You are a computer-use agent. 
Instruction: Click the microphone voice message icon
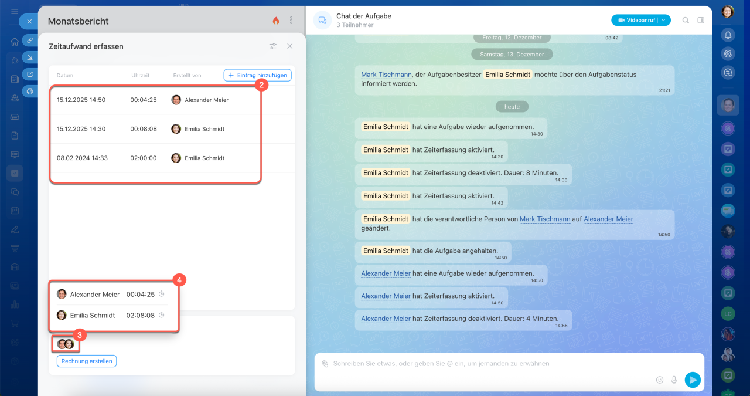pos(674,380)
